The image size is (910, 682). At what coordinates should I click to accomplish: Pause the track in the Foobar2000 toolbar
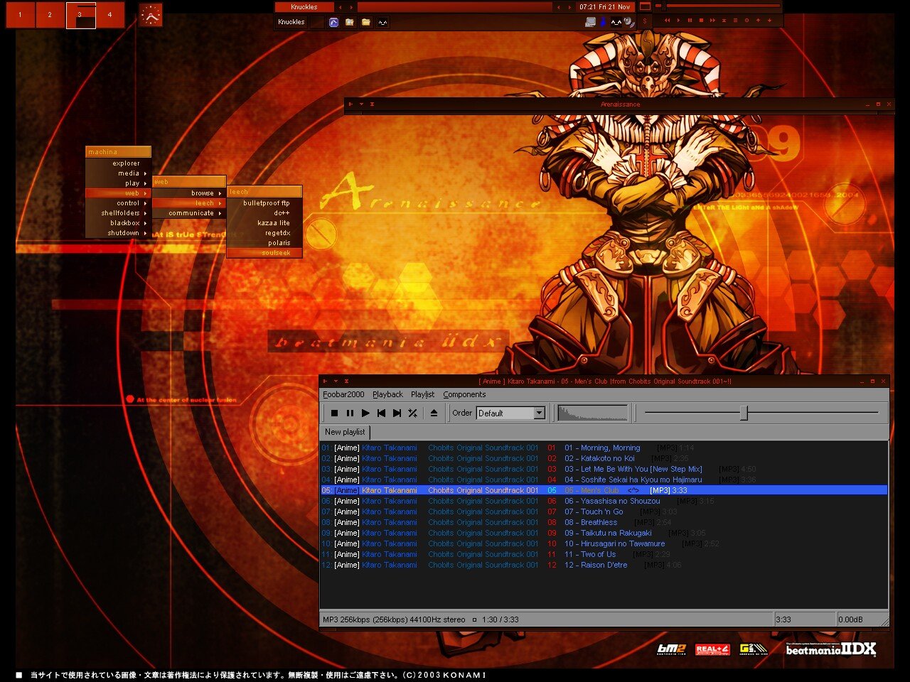click(x=350, y=413)
